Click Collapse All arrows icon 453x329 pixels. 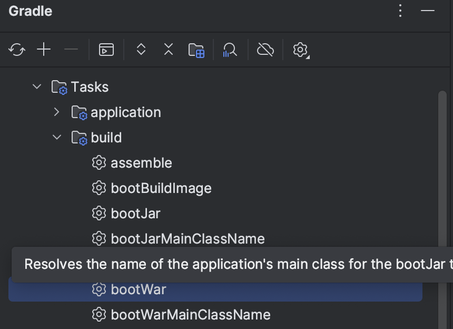169,49
